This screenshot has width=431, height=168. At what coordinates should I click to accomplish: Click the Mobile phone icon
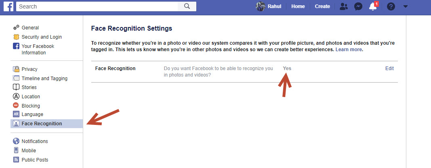pos(16,150)
